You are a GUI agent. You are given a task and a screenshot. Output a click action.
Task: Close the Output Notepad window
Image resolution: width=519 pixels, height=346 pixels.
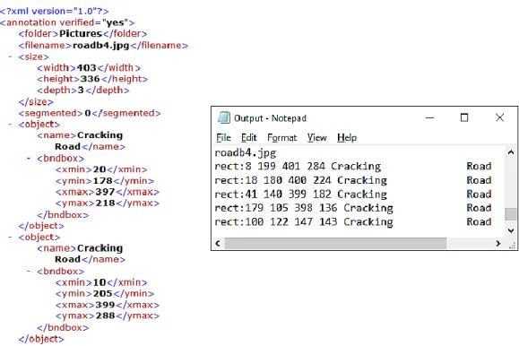tap(500, 117)
